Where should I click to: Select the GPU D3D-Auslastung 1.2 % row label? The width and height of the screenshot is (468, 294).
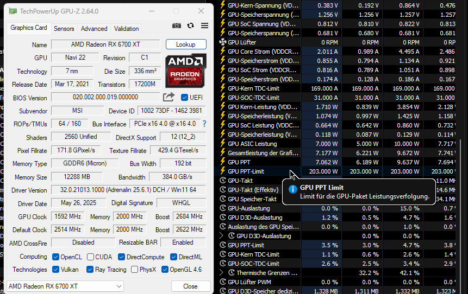(255, 218)
